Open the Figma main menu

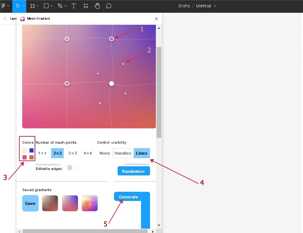5,6
